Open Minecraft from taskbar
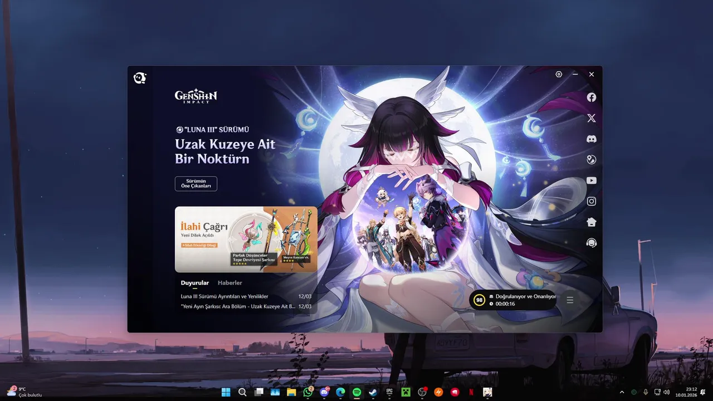Image resolution: width=713 pixels, height=401 pixels. click(406, 392)
